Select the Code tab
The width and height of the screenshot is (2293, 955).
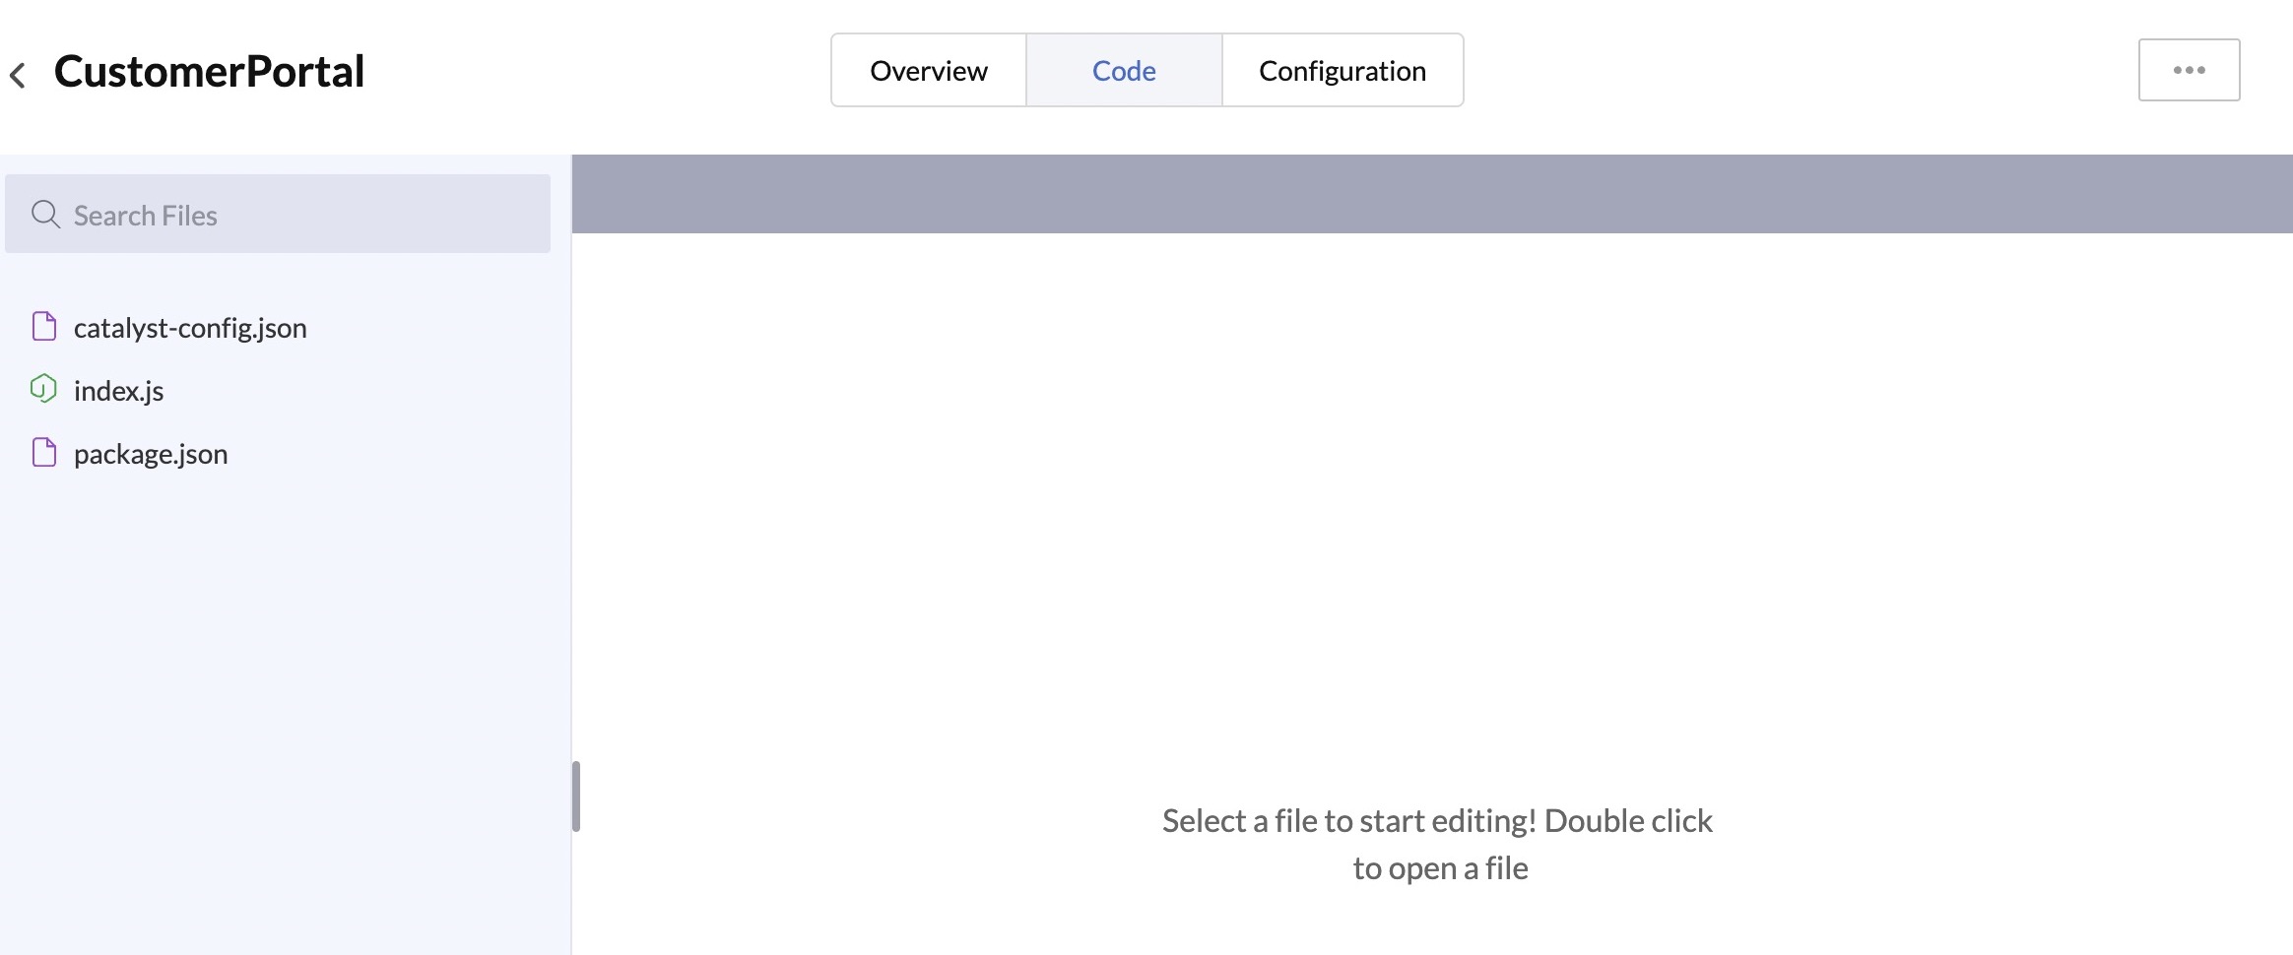click(x=1124, y=70)
